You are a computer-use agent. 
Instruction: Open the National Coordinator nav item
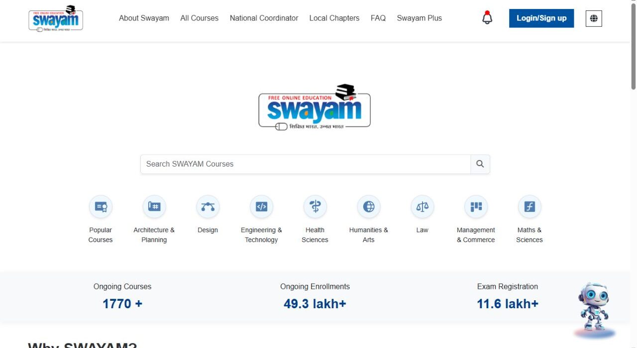pos(264,18)
